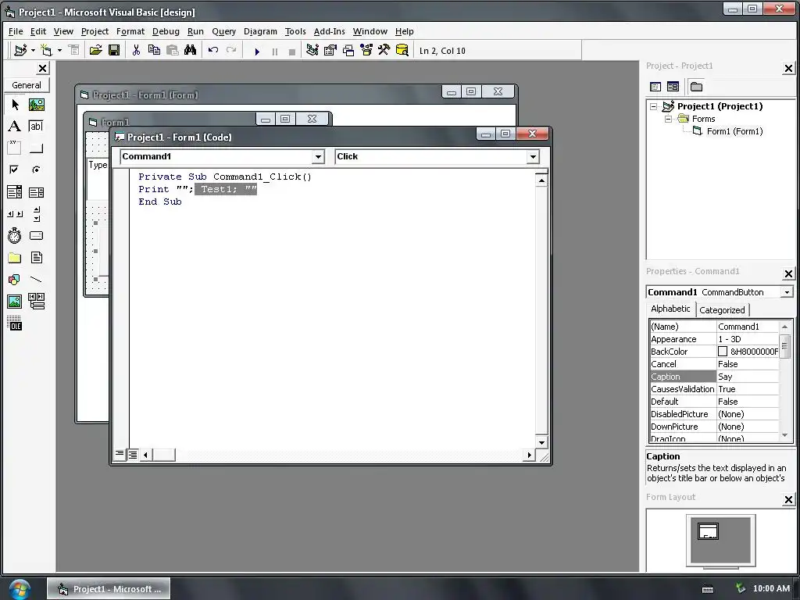Image resolution: width=800 pixels, height=600 pixels.
Task: Select the PictureBox tool in the toolbox
Action: [x=36, y=105]
